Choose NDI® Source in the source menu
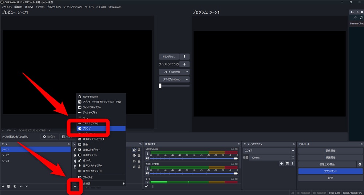The width and height of the screenshot is (364, 195). click(101, 96)
